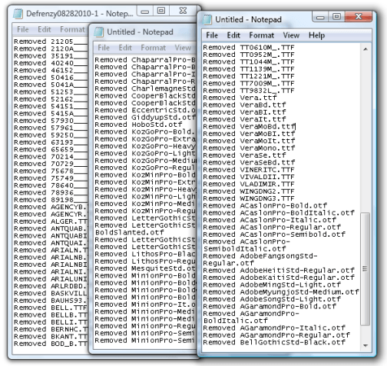Click the line 'Removed AGaramondPro-Regular.otf'
The width and height of the screenshot is (387, 366).
(276, 335)
